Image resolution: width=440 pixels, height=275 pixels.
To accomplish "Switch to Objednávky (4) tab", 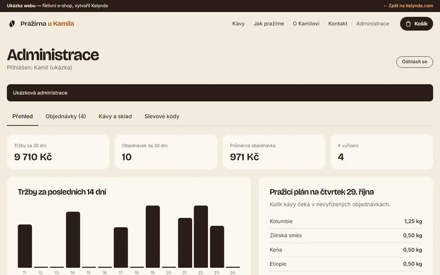I will (65, 117).
